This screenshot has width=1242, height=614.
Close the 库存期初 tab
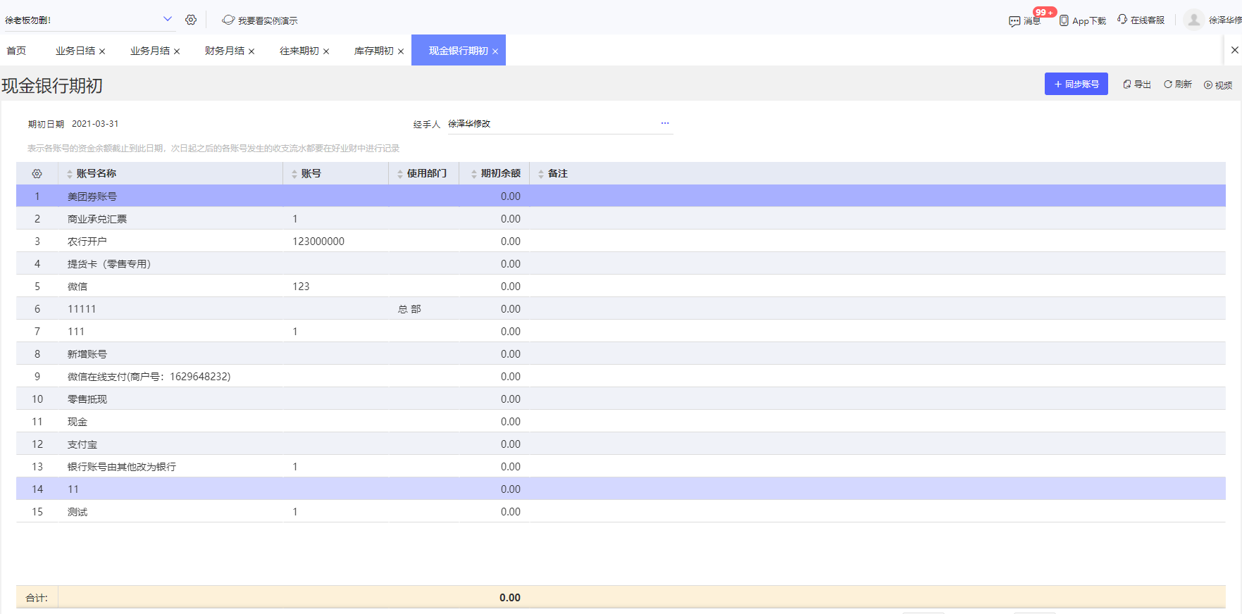pos(401,51)
